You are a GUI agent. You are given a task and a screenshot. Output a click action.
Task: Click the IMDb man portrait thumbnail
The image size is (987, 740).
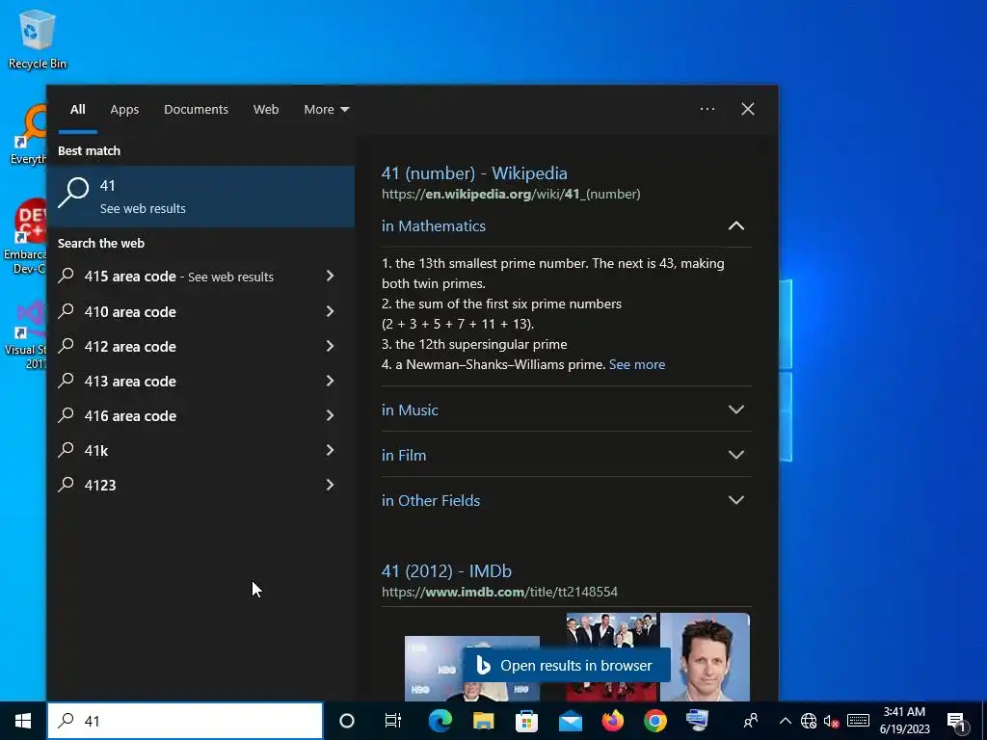705,656
